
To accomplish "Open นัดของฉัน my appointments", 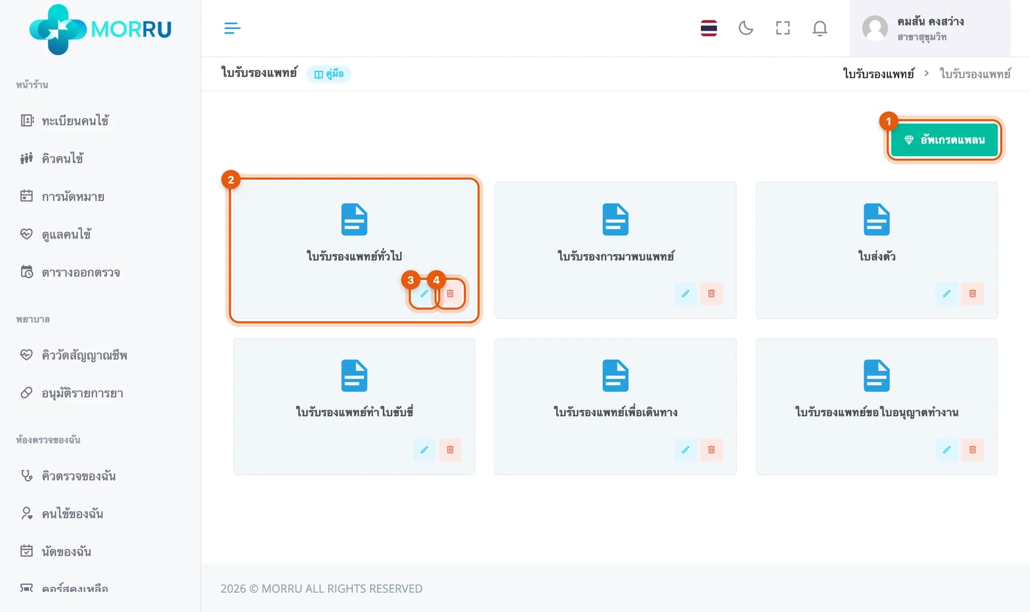I will (56, 551).
